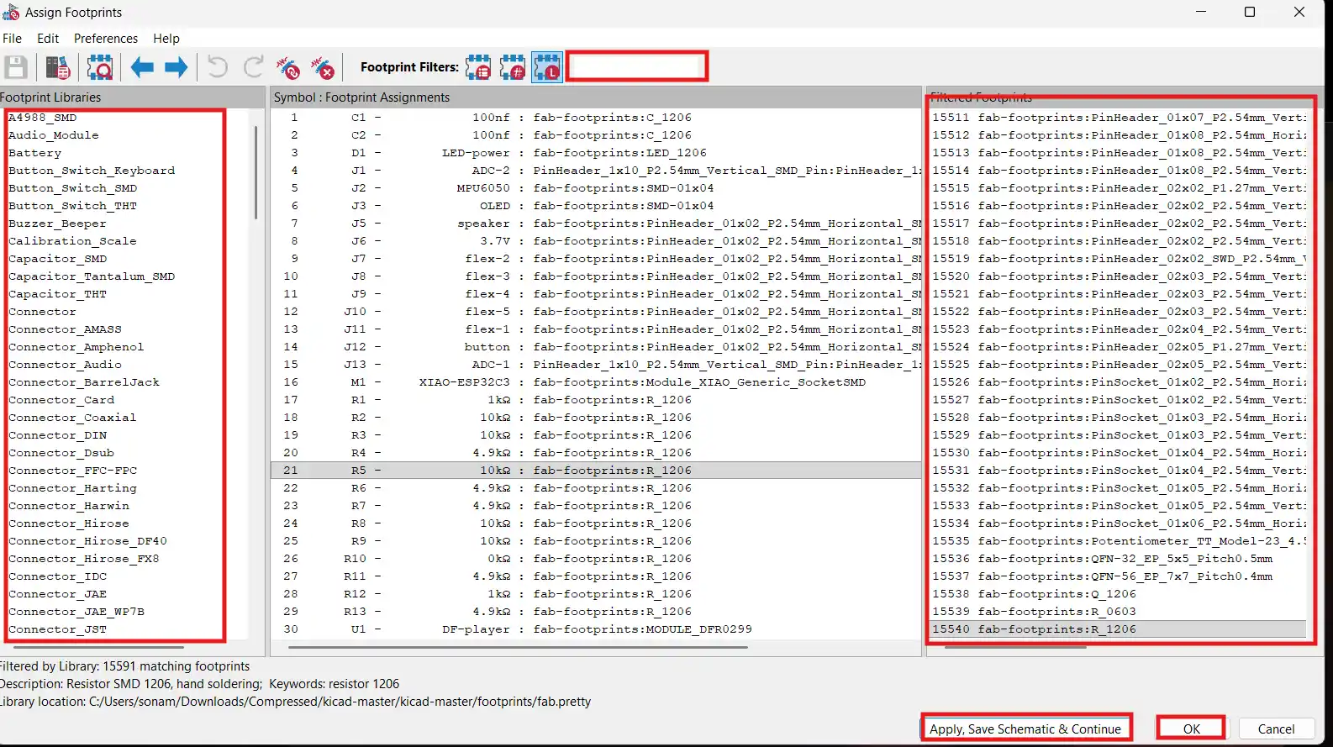Select footprint 15536 QFN-32_EP_5x5_Pitch0.5mm
Viewport: 1333px width, 747px height.
pos(1119,559)
